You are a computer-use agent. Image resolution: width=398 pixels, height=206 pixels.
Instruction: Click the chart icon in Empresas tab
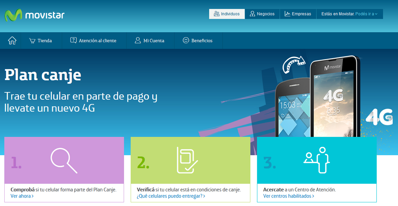pyautogui.click(x=287, y=14)
